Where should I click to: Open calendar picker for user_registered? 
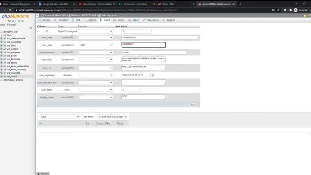pyautogui.click(x=153, y=75)
